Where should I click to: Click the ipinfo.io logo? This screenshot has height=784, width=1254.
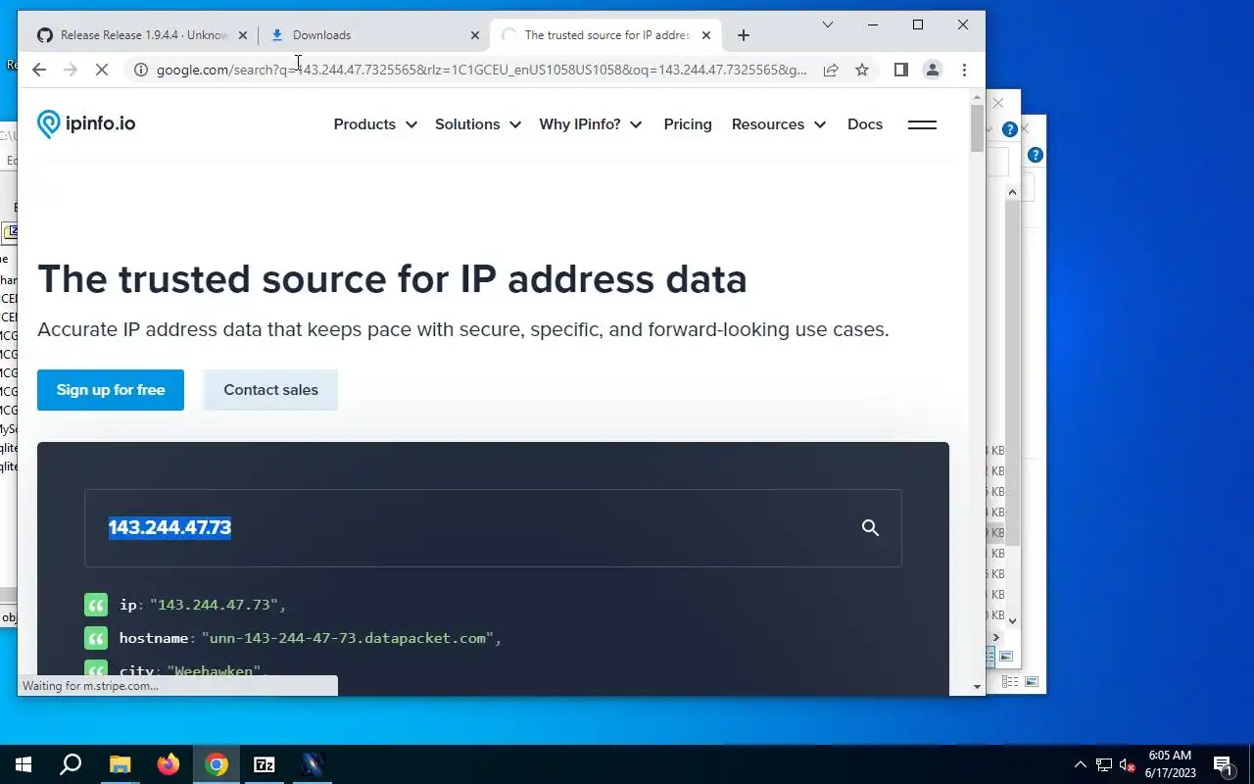[86, 124]
